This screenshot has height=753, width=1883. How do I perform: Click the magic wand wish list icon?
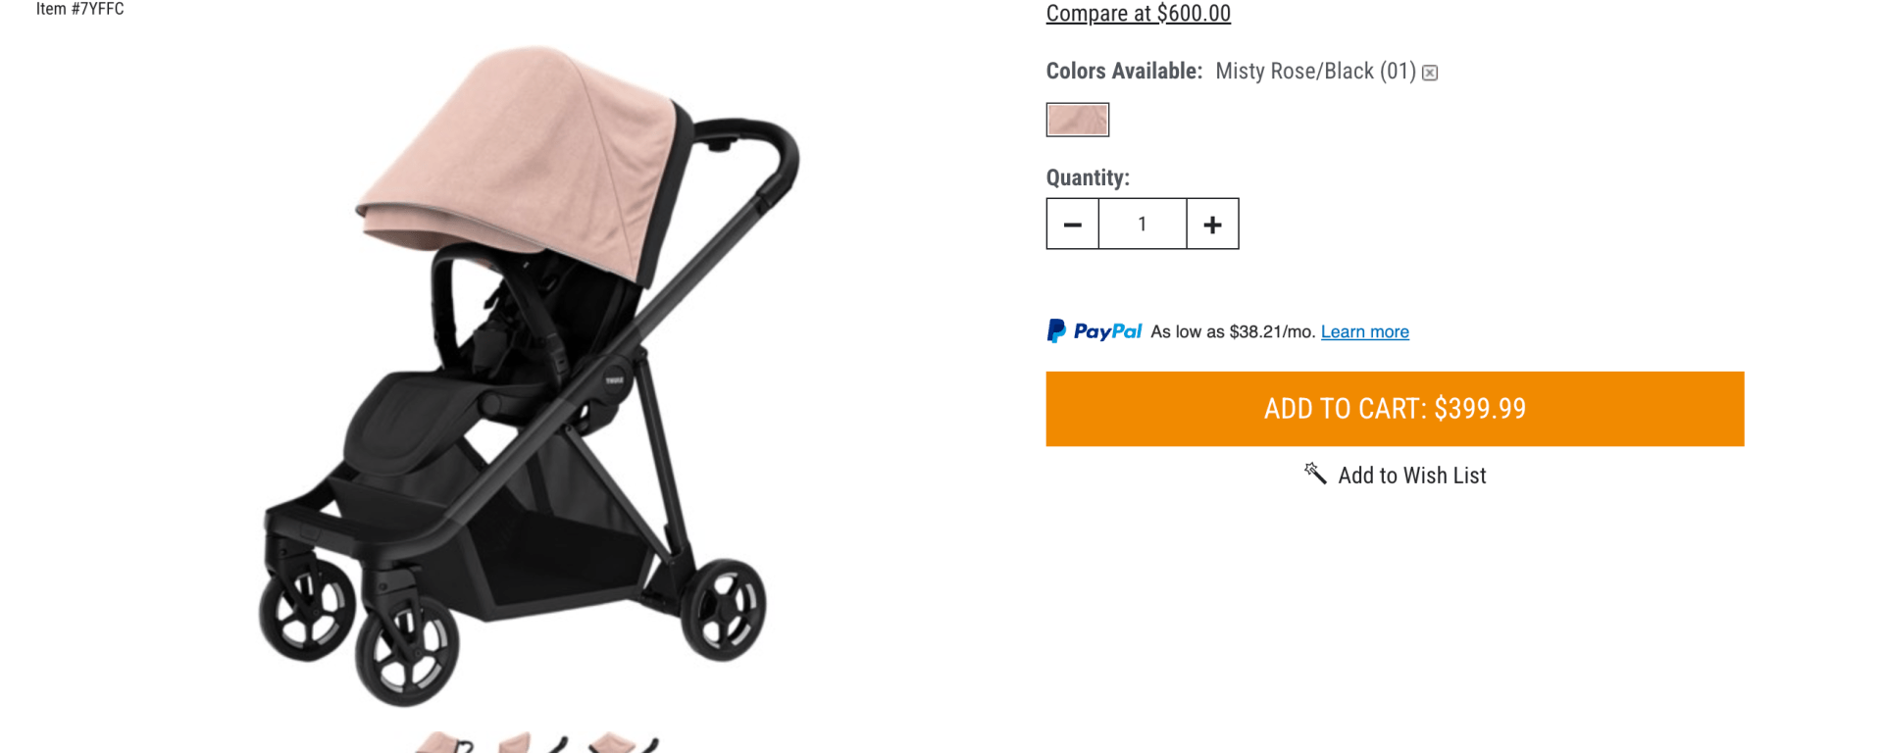[x=1315, y=474]
